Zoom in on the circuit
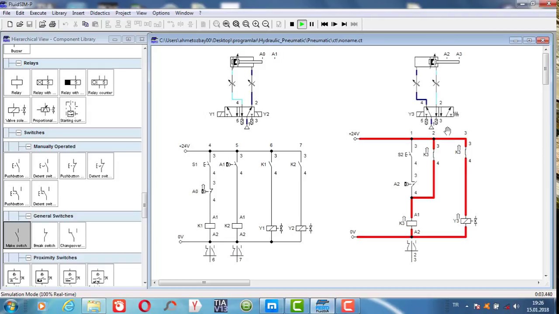The width and height of the screenshot is (559, 314). click(256, 24)
